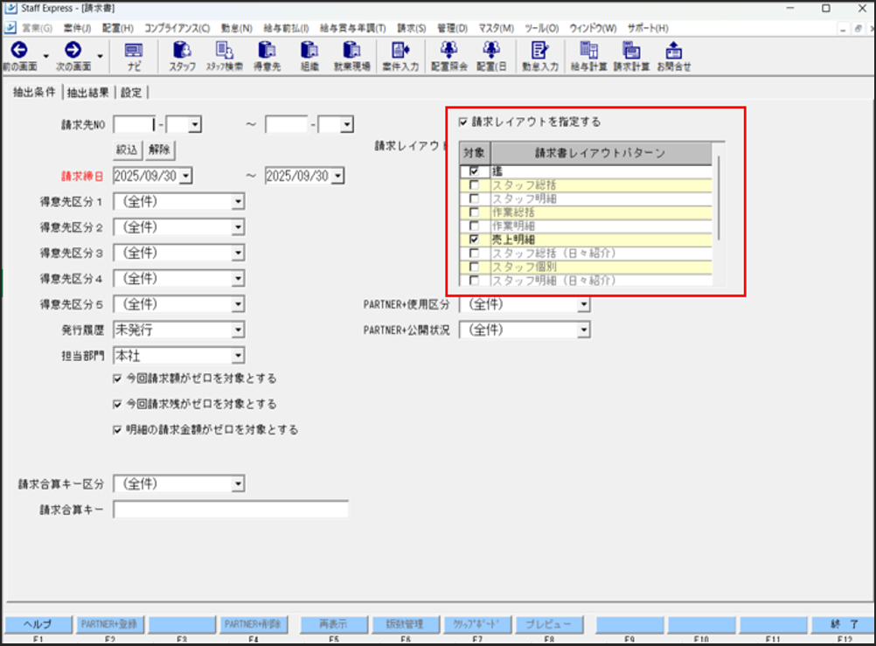The height and width of the screenshot is (646, 876).
Task: Uncheck 今回請求額がゼロを対象とする
Action: tap(118, 379)
